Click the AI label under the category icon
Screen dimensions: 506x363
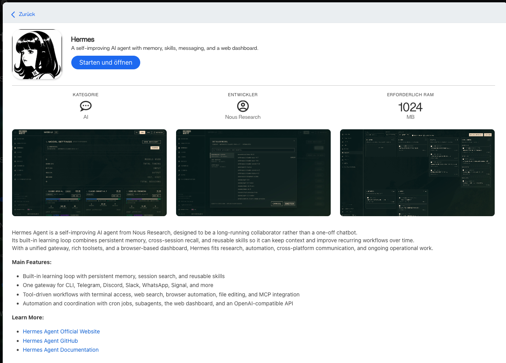click(x=86, y=117)
